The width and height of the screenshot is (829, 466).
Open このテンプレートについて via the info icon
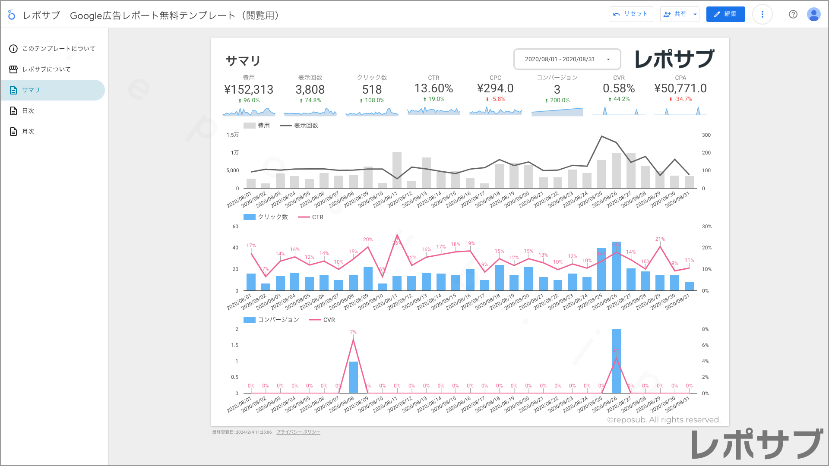[x=13, y=49]
